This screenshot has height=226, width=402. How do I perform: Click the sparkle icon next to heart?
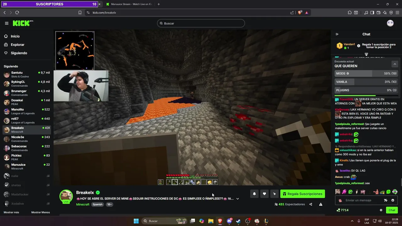pyautogui.click(x=274, y=194)
